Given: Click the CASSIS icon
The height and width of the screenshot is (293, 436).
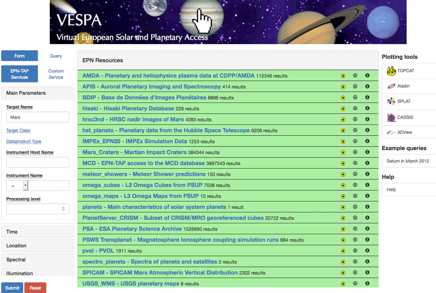Looking at the screenshot, I should (x=391, y=117).
